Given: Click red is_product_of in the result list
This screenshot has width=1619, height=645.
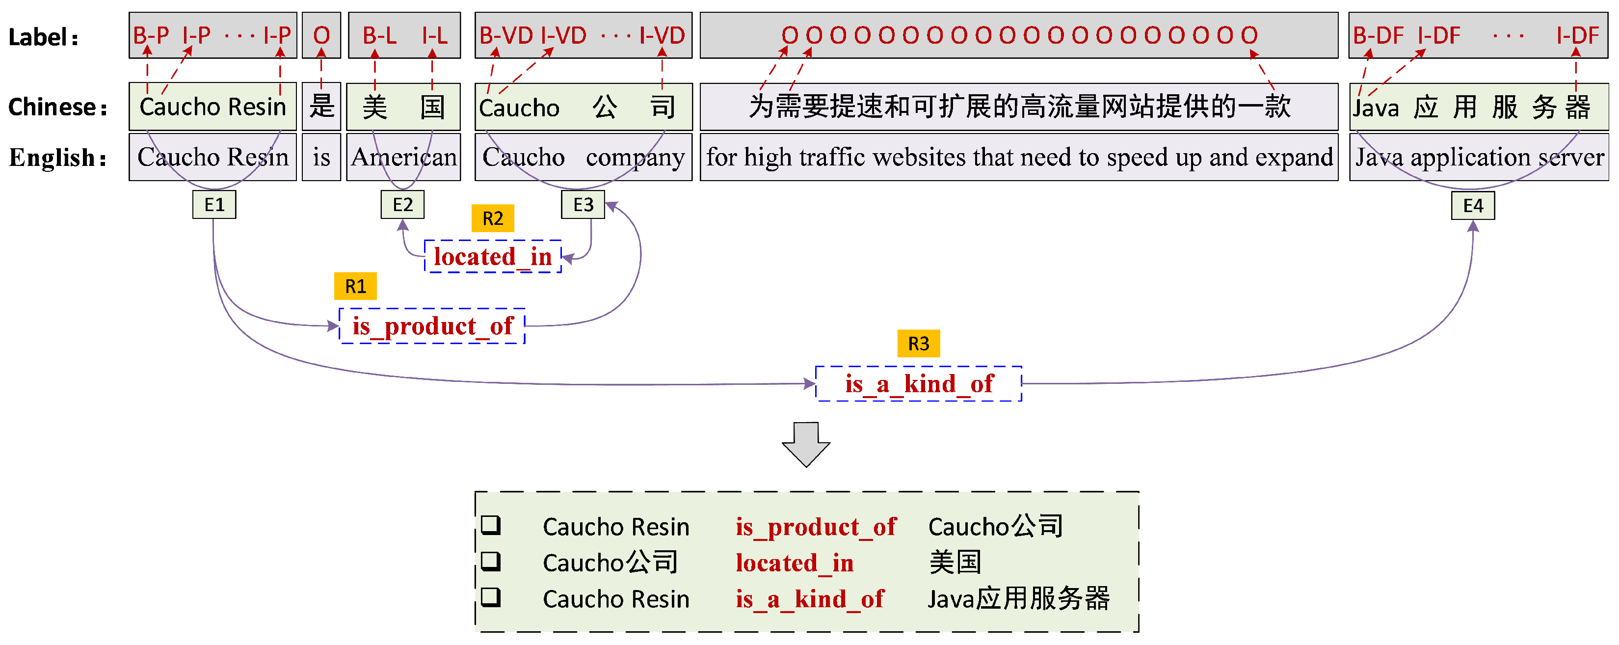Looking at the screenshot, I should [816, 527].
